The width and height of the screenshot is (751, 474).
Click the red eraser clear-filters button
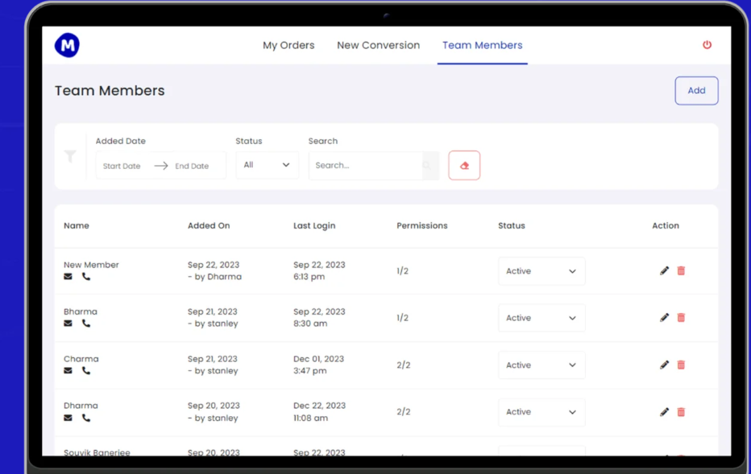point(464,165)
